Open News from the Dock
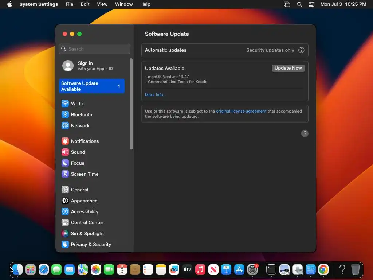 [x=213, y=269]
